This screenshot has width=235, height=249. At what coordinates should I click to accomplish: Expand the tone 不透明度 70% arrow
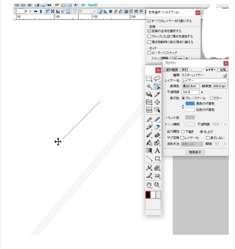click(x=225, y=124)
